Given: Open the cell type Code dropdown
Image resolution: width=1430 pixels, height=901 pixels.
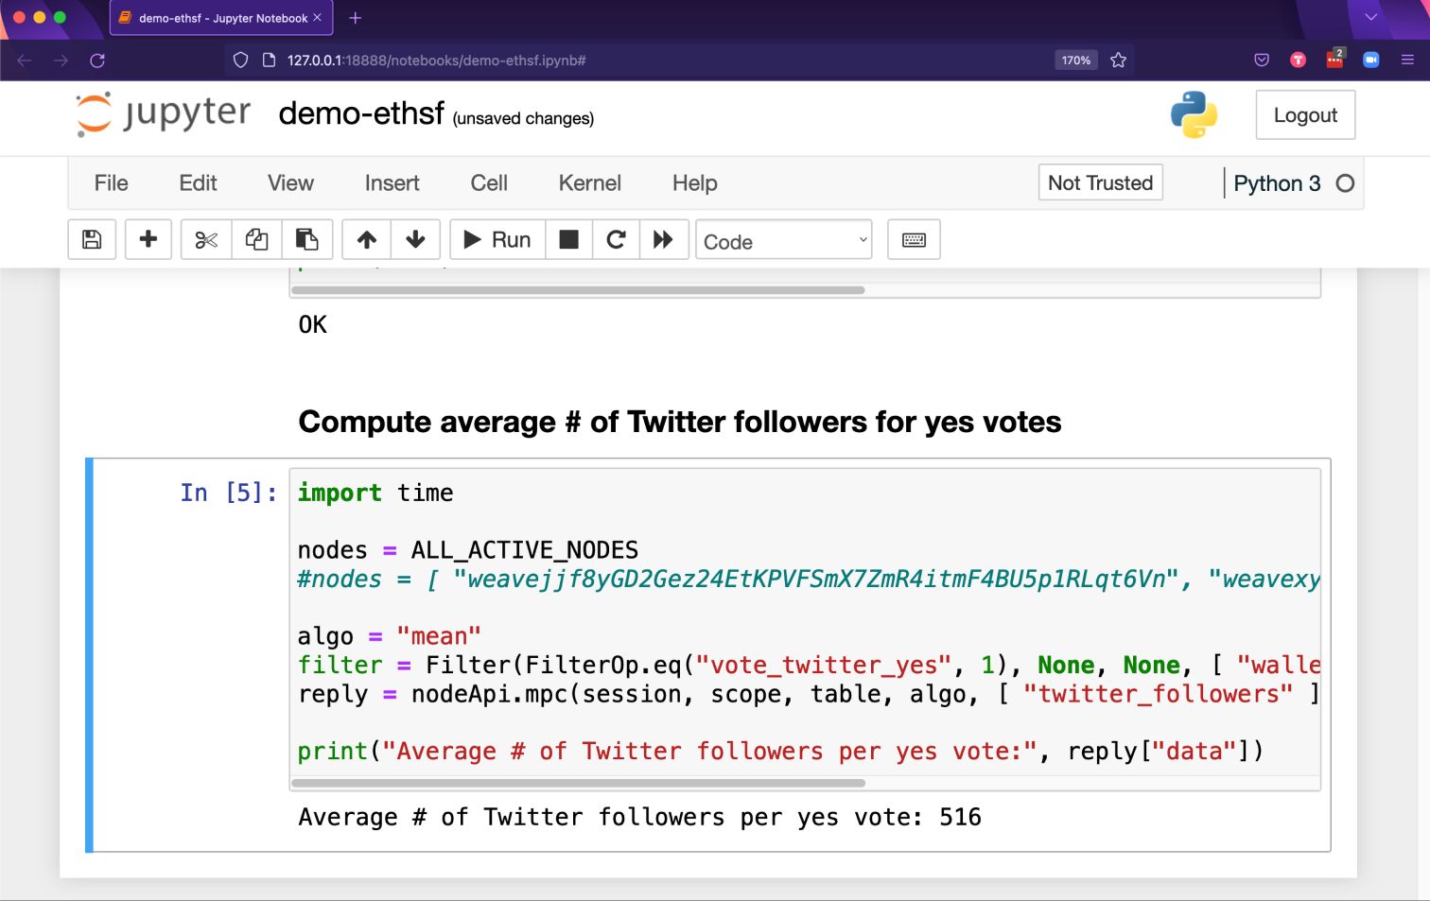Looking at the screenshot, I should 783,240.
